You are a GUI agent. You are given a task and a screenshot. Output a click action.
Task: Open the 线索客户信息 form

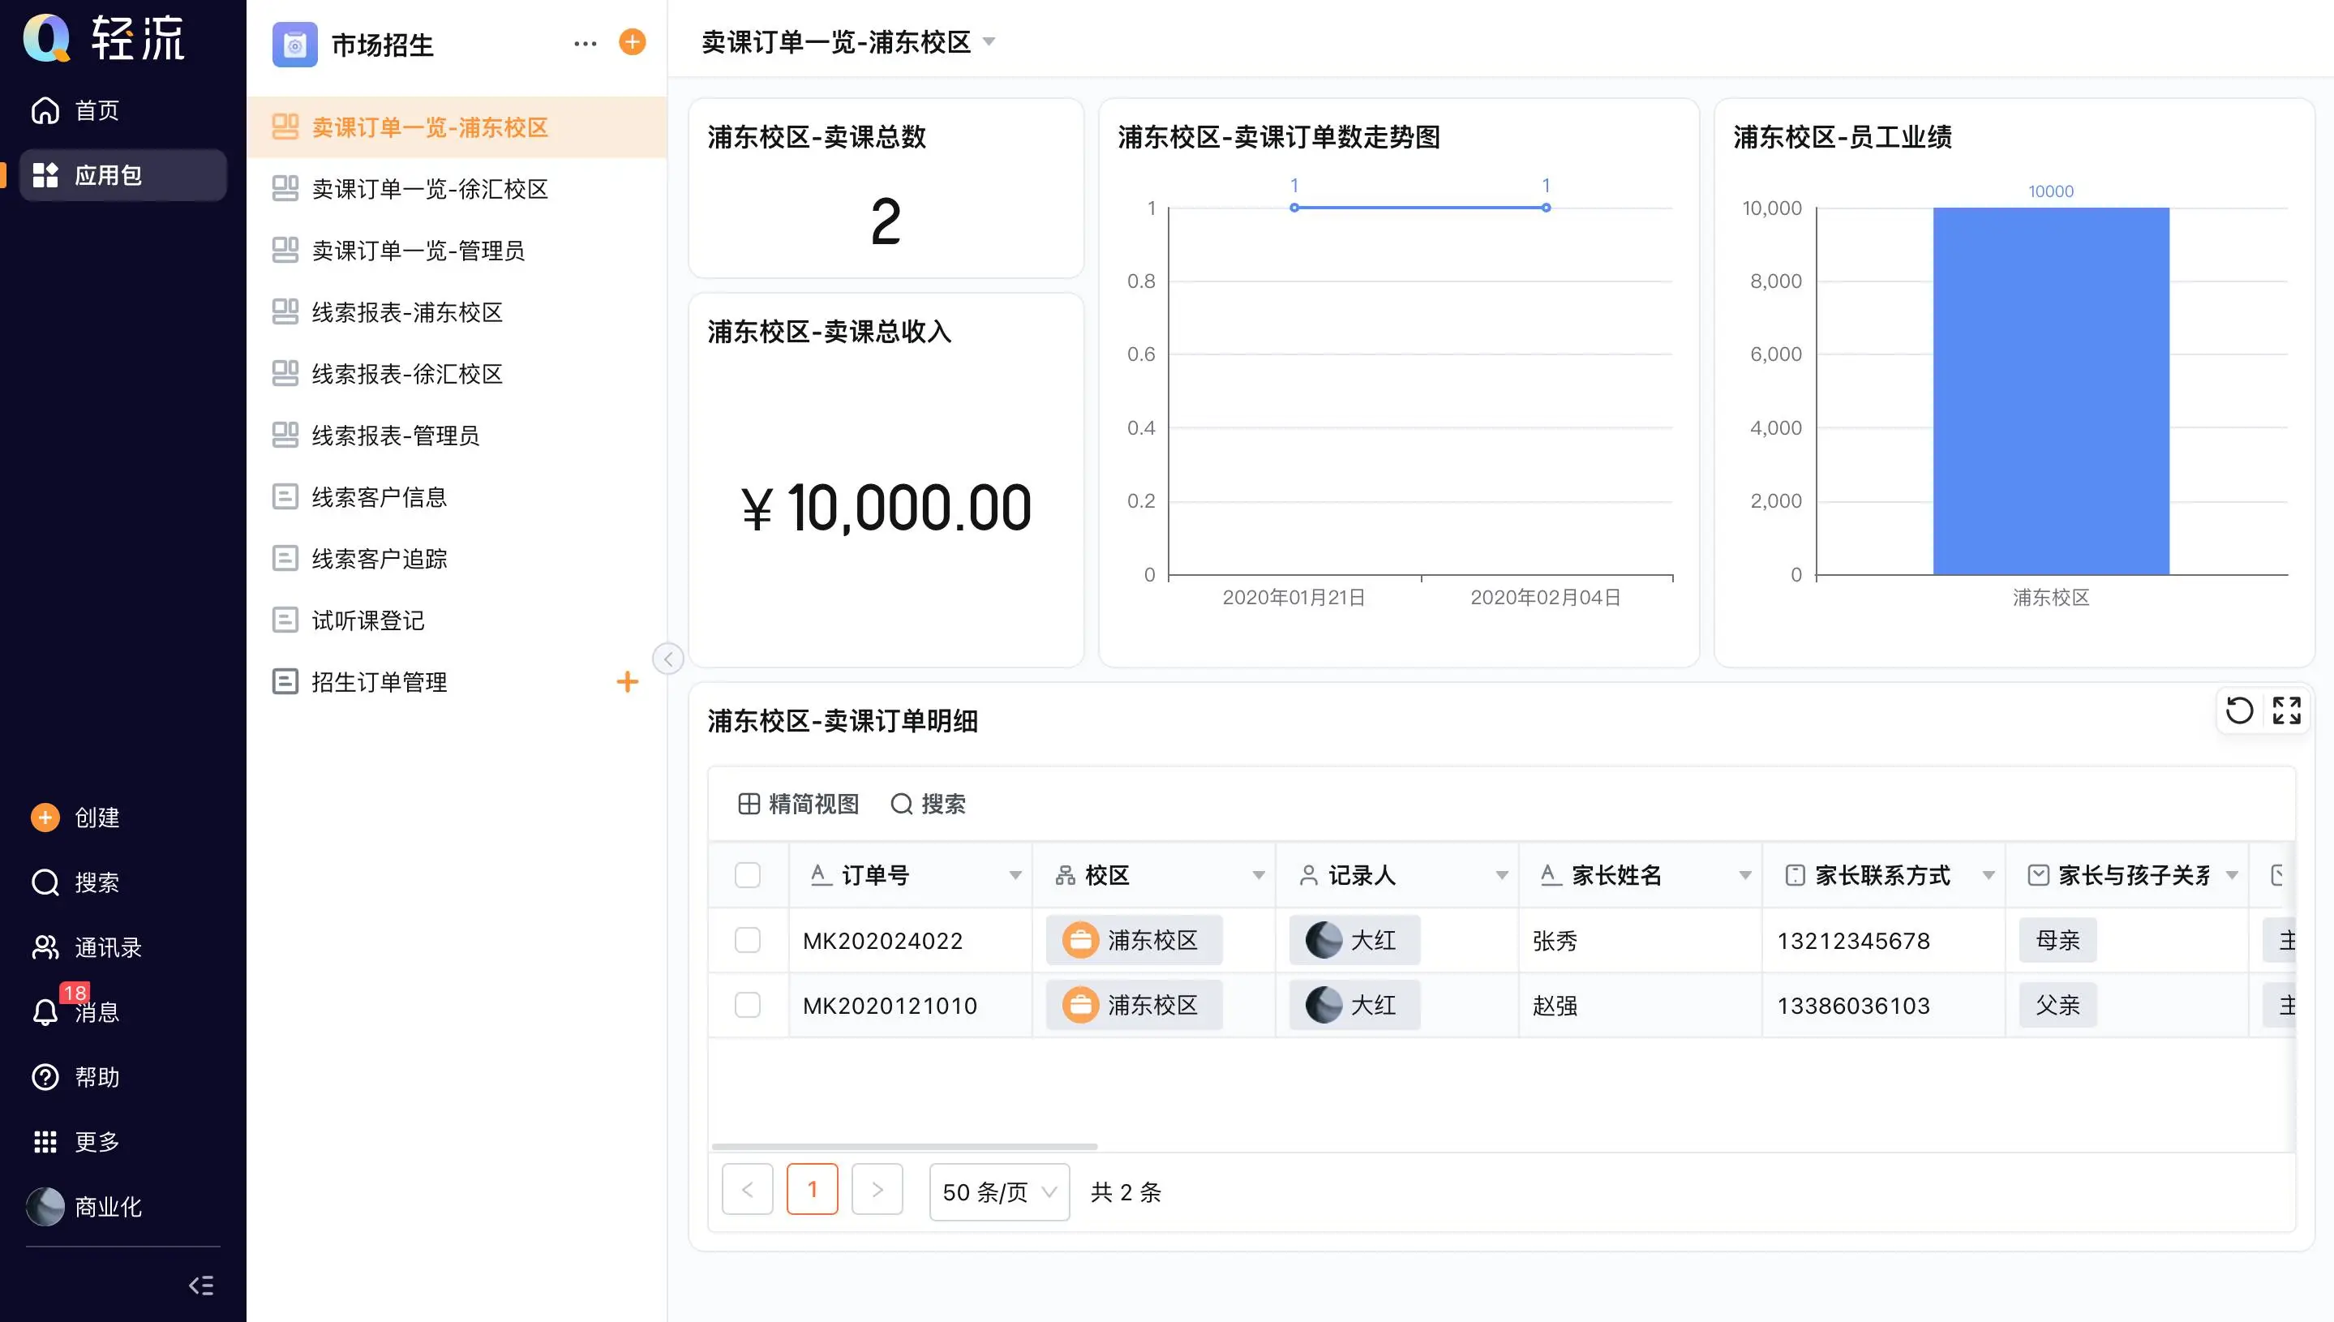[x=457, y=496]
